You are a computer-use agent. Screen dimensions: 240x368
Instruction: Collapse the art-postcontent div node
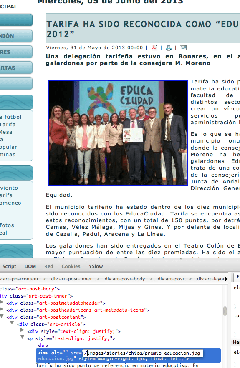(x=2, y=316)
